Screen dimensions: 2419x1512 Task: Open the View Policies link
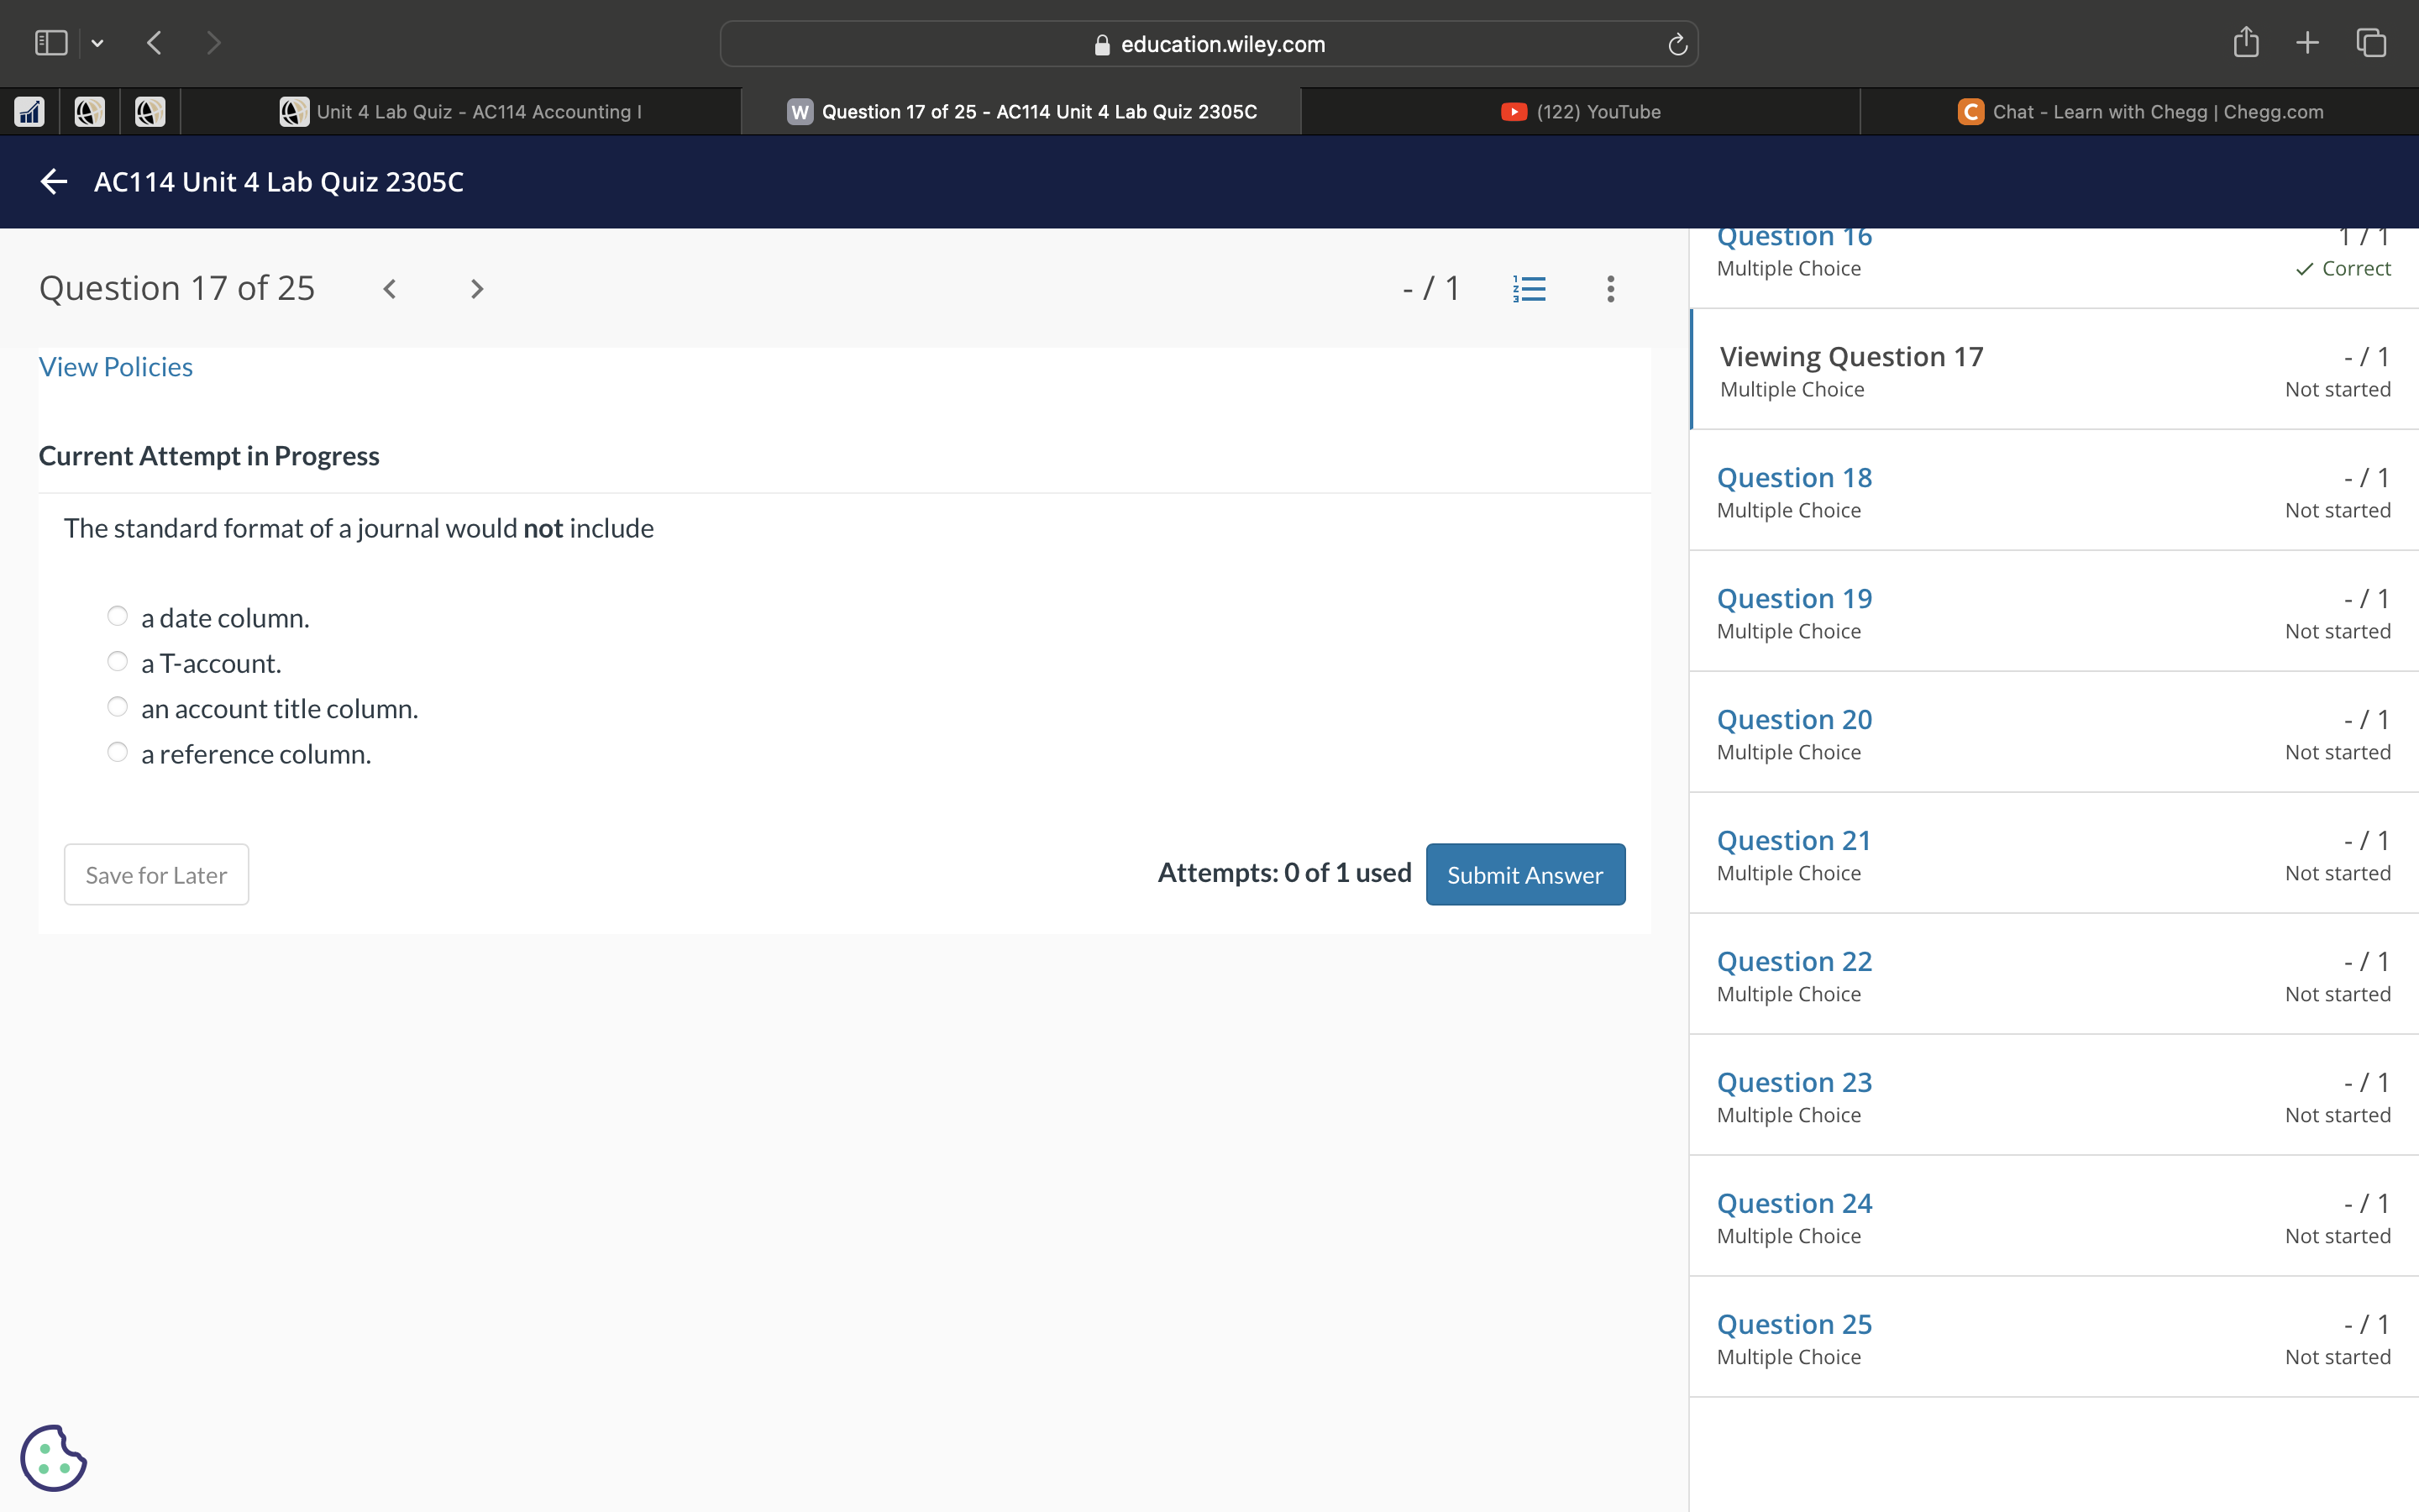(116, 367)
